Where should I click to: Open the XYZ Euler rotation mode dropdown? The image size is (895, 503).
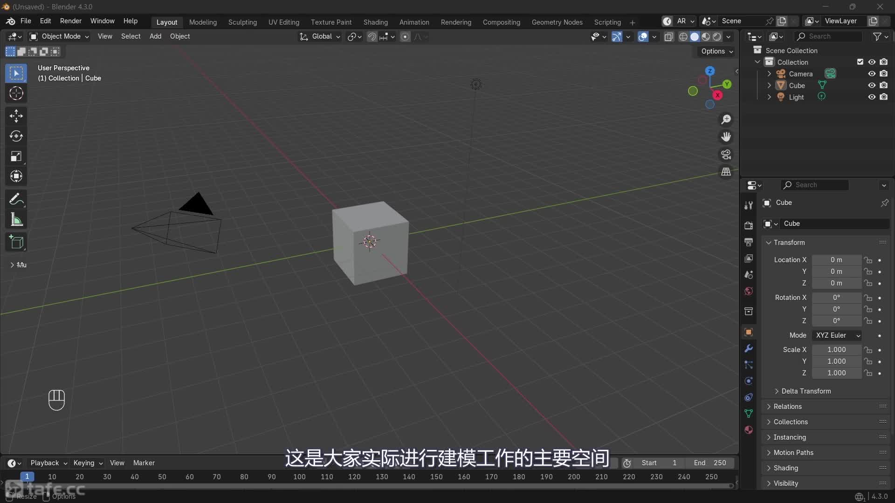click(x=837, y=335)
